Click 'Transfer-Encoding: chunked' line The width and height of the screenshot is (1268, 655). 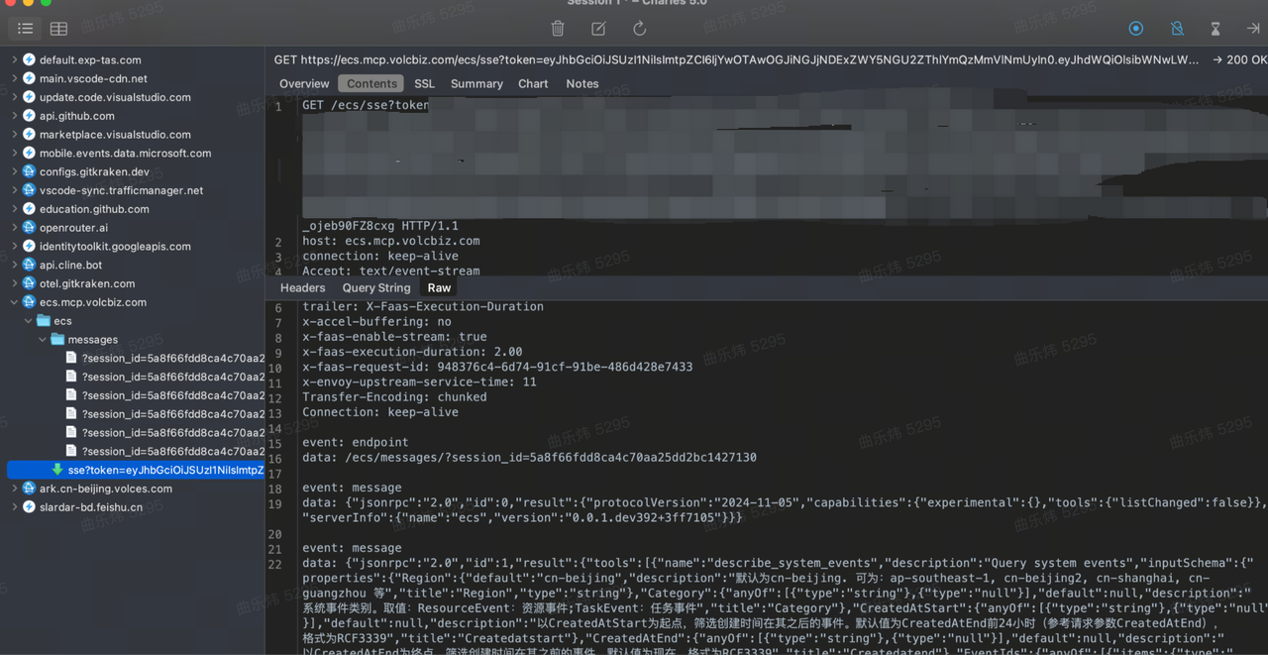click(394, 396)
